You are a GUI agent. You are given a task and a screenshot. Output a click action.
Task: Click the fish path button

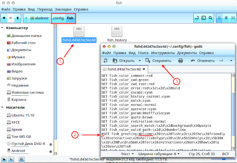pos(70,18)
